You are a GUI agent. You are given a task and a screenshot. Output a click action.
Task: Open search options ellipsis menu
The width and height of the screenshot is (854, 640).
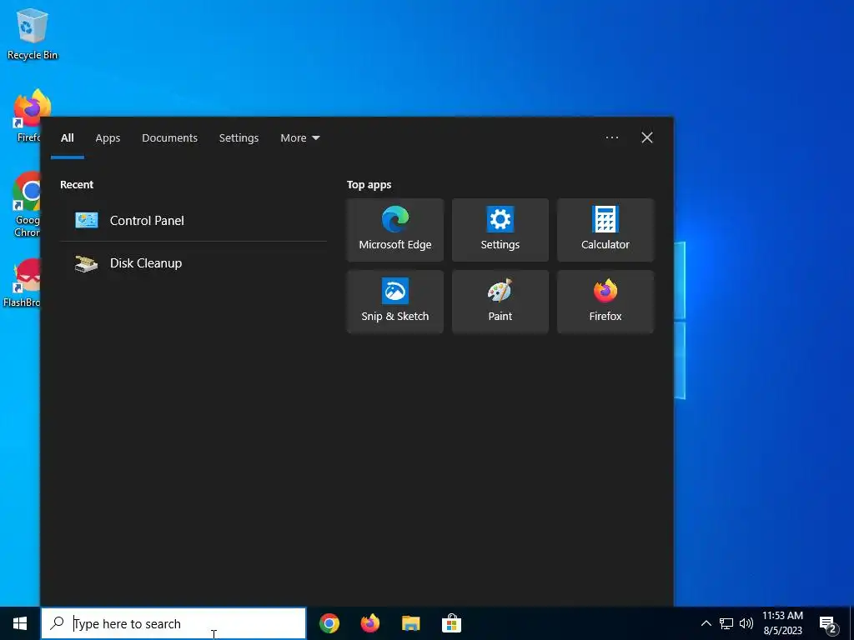[612, 137]
